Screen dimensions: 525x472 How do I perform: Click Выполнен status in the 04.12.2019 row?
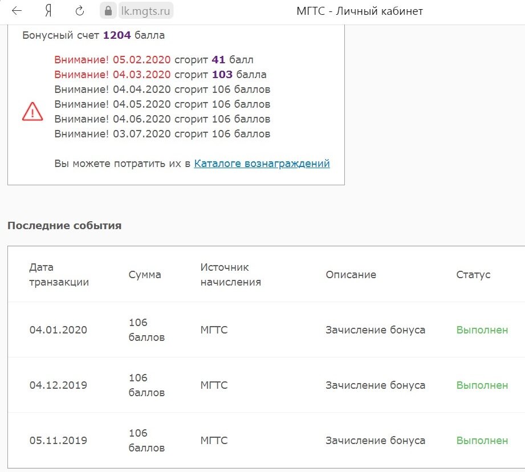[482, 385]
